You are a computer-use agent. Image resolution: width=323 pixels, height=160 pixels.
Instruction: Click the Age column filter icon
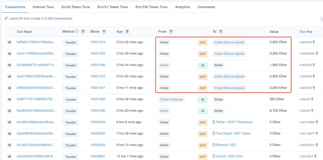pos(127,32)
